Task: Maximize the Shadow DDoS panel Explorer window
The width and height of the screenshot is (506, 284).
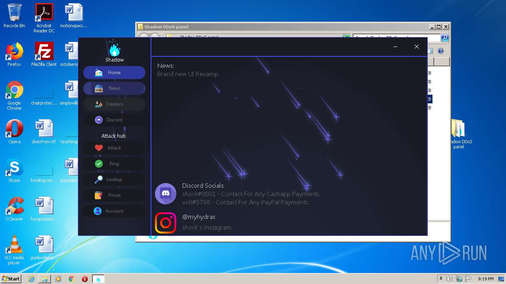Action: pyautogui.click(x=438, y=27)
